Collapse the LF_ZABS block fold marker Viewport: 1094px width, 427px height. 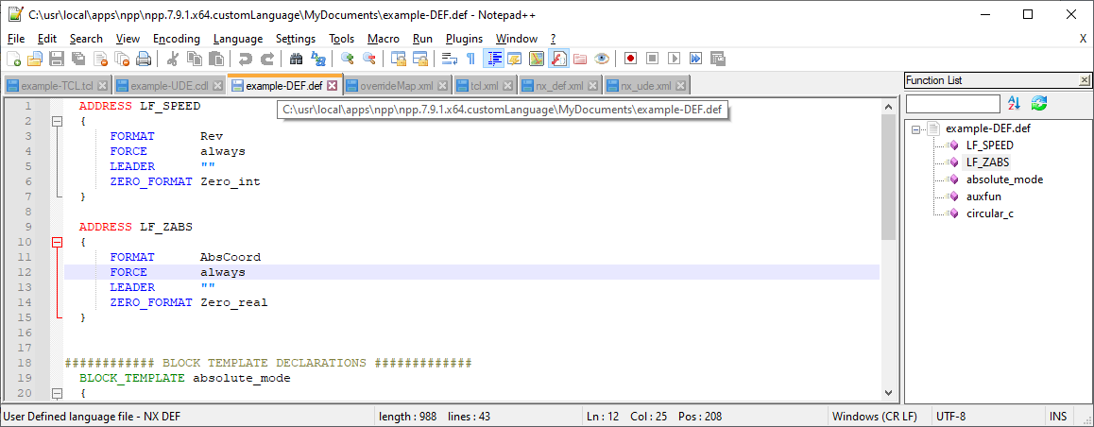(58, 242)
